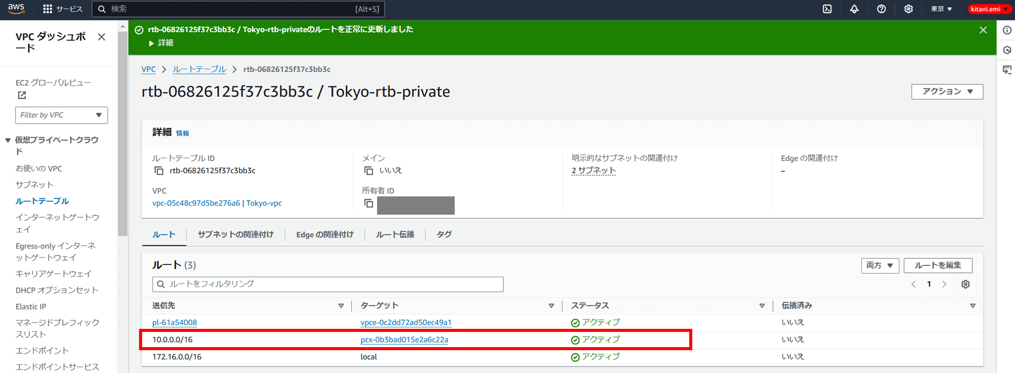The image size is (1015, 373).
Task: Open エンドポイント in sidebar
Action: click(x=42, y=351)
